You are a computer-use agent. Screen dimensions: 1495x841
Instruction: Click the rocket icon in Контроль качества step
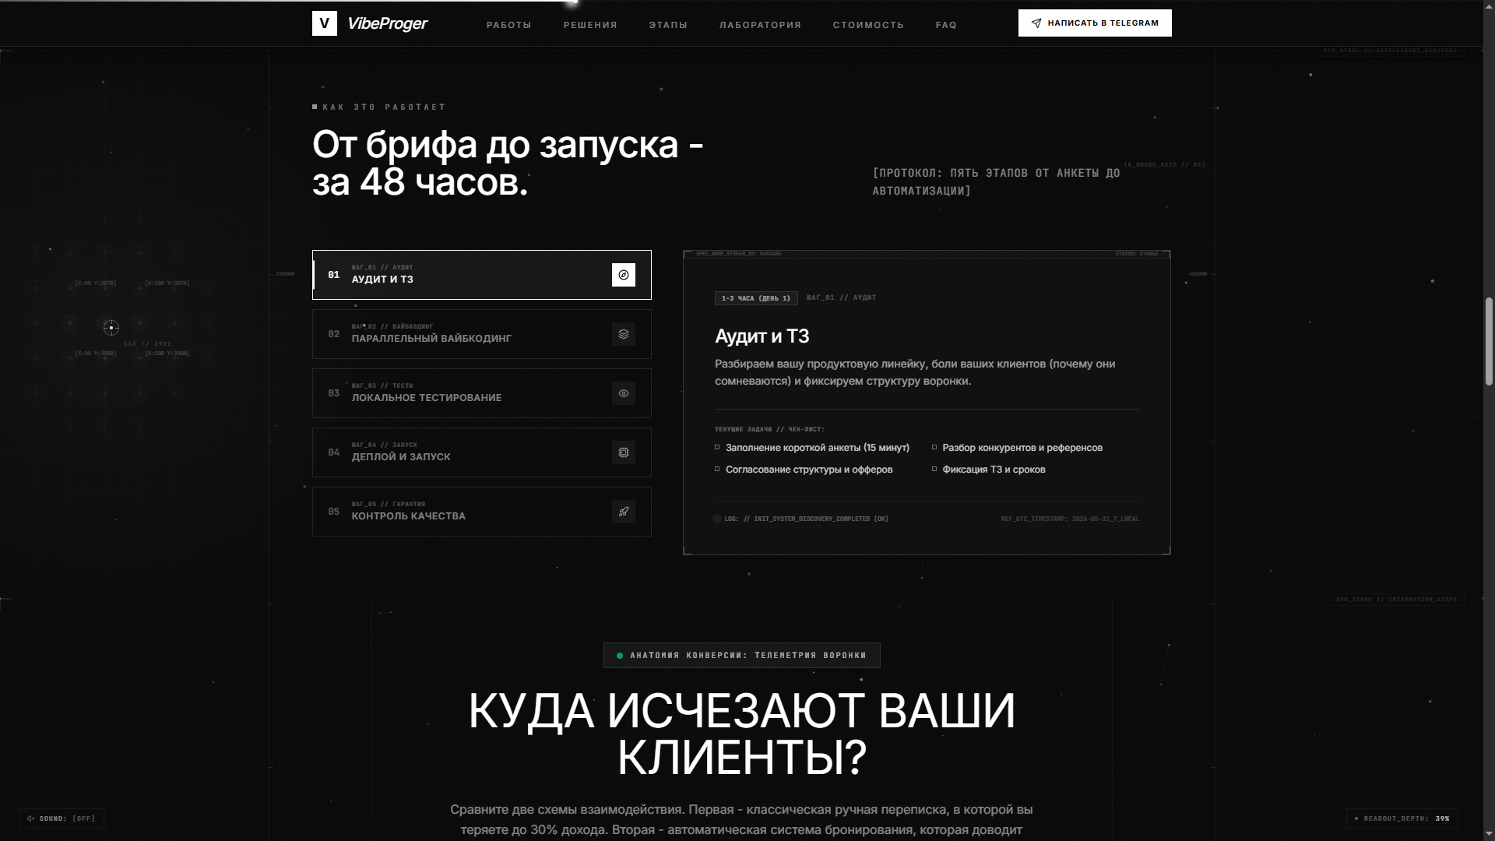tap(624, 512)
